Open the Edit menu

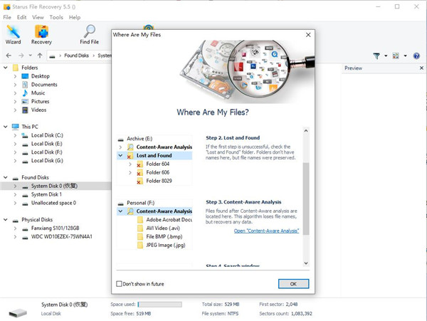pyautogui.click(x=21, y=17)
